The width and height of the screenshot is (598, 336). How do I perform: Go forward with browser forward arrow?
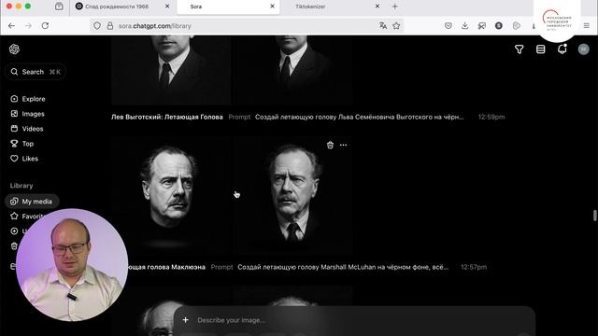pyautogui.click(x=28, y=25)
